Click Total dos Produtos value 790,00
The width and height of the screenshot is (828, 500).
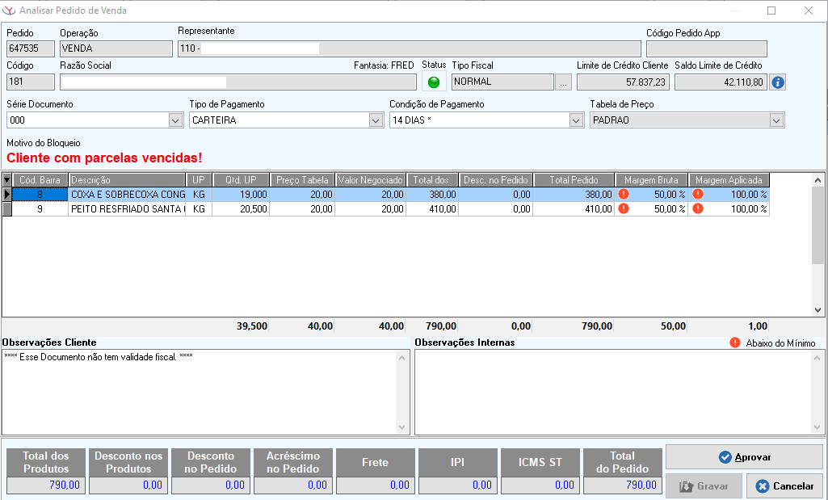pos(46,485)
